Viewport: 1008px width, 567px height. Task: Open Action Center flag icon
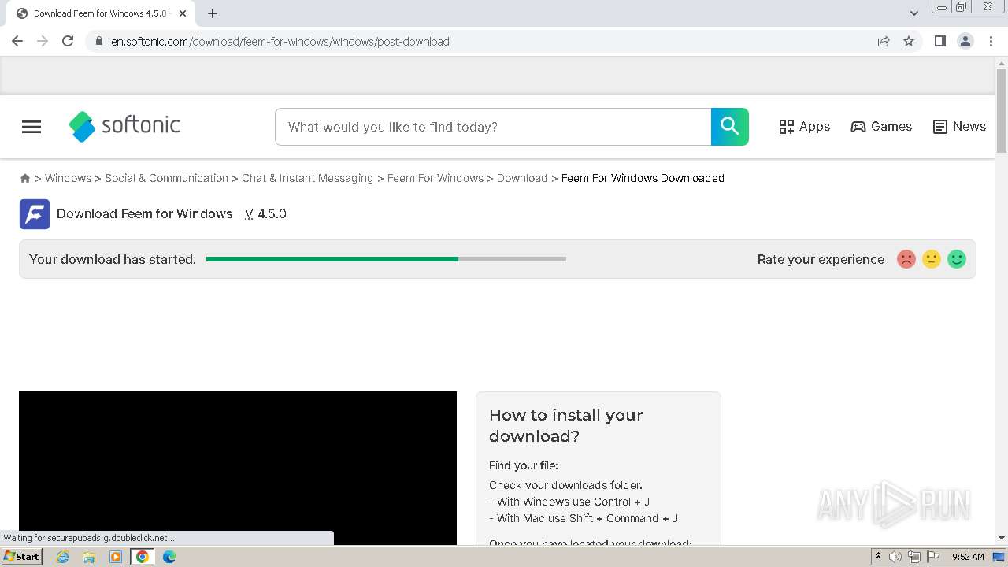point(932,557)
